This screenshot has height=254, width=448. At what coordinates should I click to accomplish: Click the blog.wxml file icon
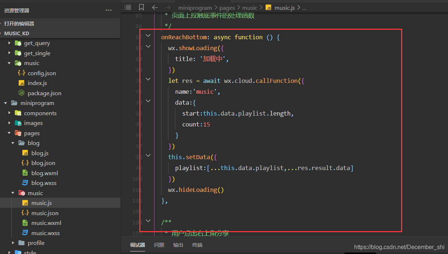point(25,173)
